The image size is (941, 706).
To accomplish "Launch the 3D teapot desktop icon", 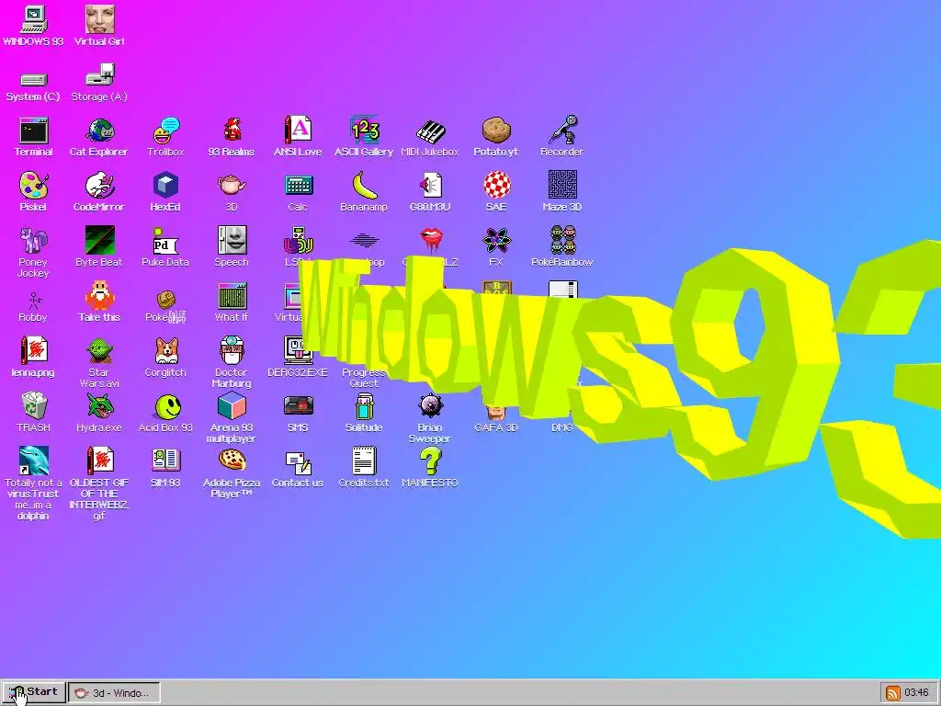I will 232,186.
